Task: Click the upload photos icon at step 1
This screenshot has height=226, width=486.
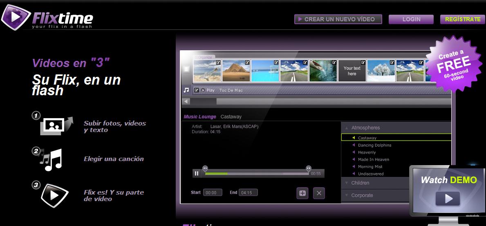Action: pos(56,125)
